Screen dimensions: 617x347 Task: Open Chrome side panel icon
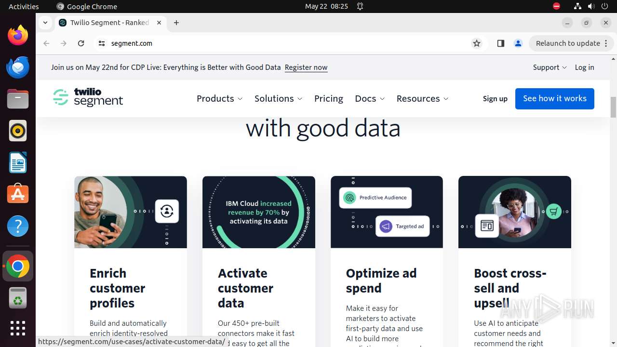(x=500, y=43)
